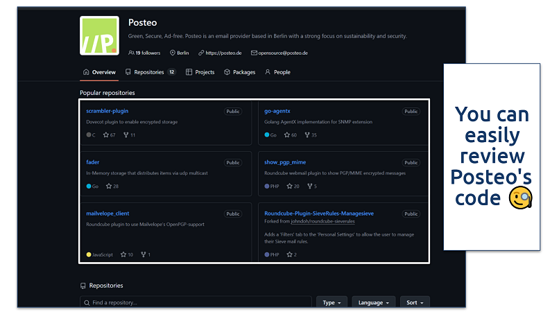Click the JavaScript language dot on mailvelope_client
The height and width of the screenshot is (314, 559).
pyautogui.click(x=89, y=255)
